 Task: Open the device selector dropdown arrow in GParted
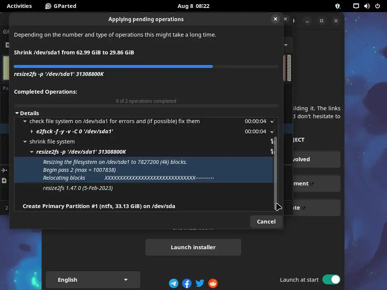pyautogui.click(x=286, y=45)
